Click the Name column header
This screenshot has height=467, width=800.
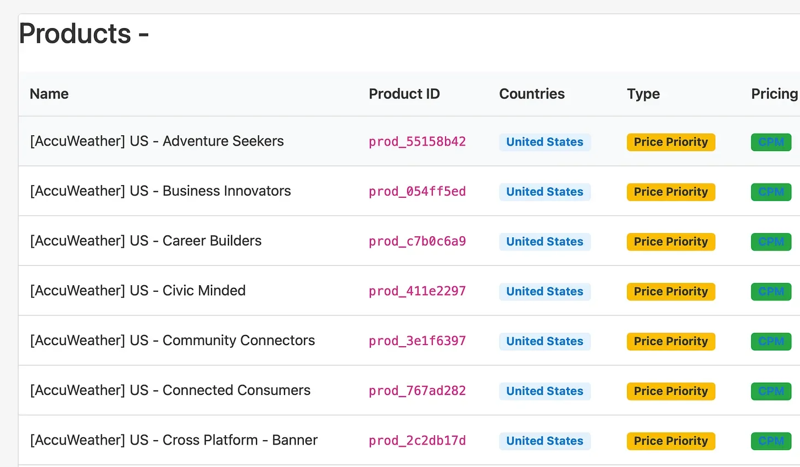(49, 94)
